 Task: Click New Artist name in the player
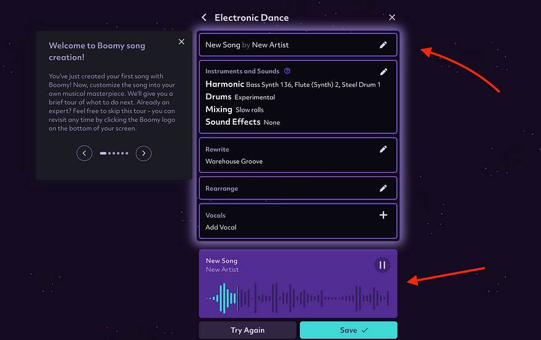pos(222,270)
